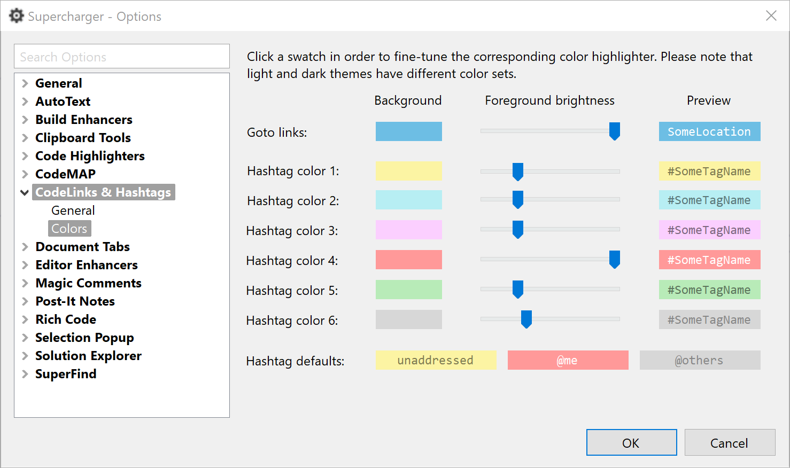The image size is (790, 468).
Task: Click the green #SomeTagName preview
Action: [709, 290]
